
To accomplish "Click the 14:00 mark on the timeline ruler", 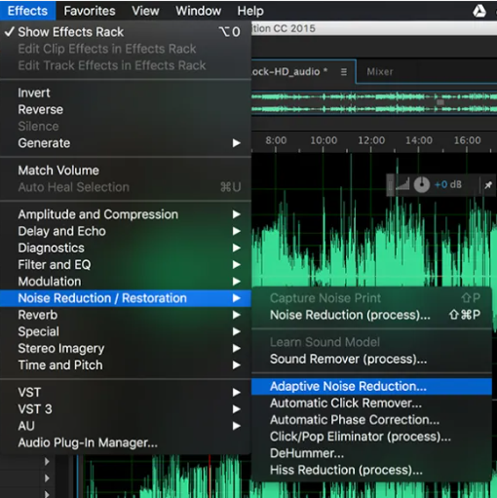I will (419, 140).
